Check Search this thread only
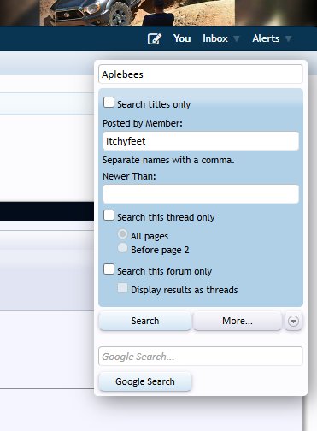The image size is (317, 431). [x=109, y=215]
